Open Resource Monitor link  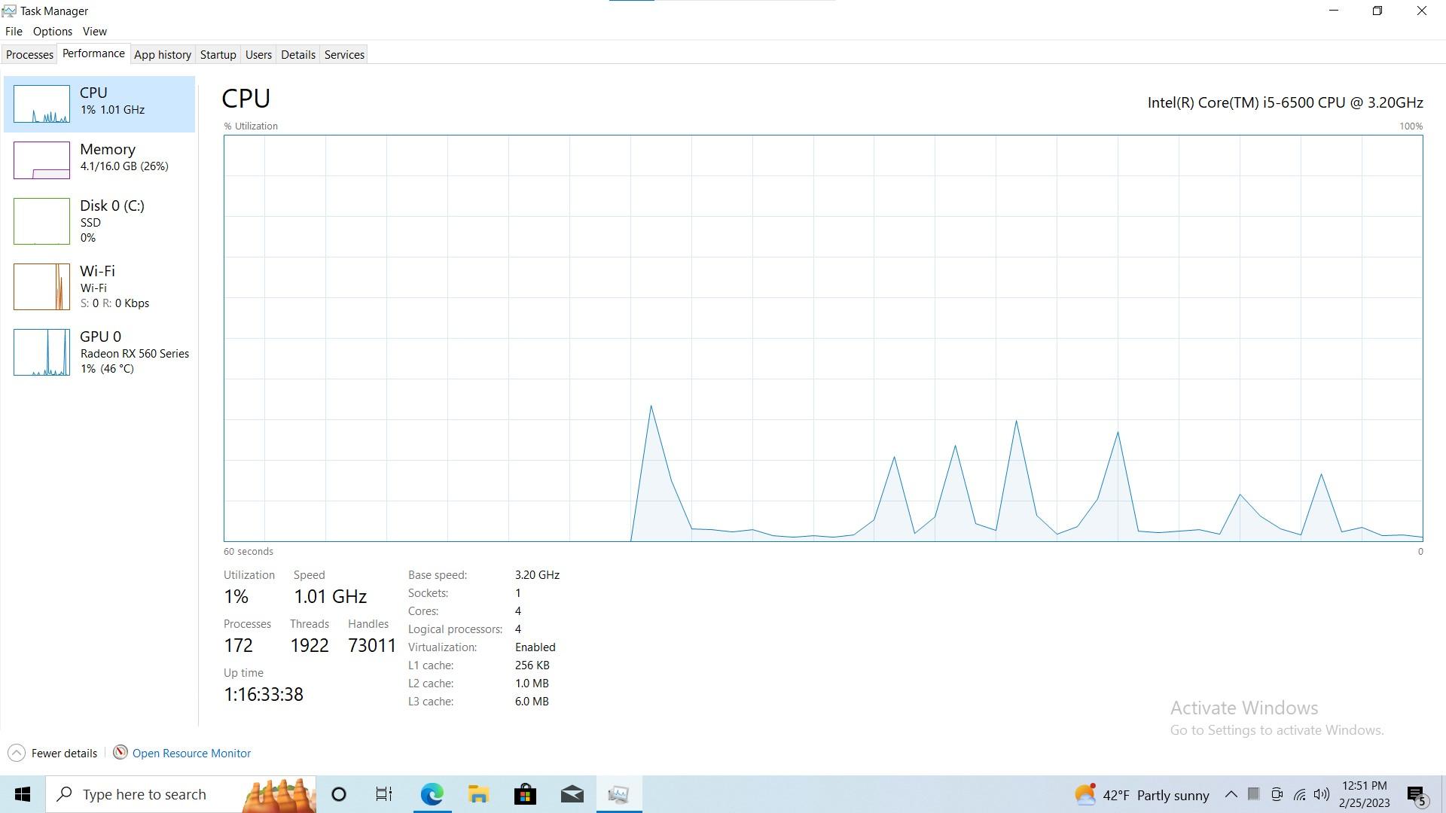pos(191,754)
